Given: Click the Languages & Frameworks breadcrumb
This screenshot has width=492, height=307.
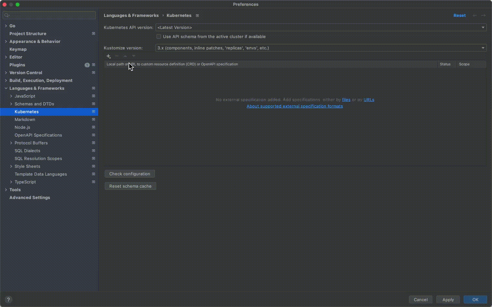Looking at the screenshot, I should 131,15.
